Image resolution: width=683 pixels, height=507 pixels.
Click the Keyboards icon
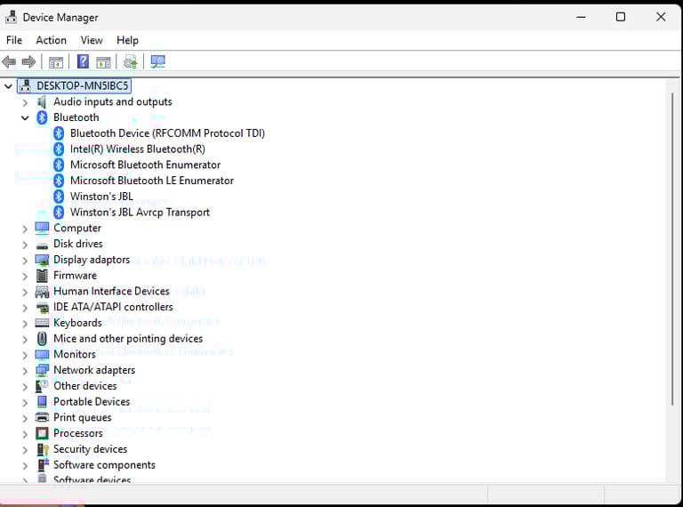click(42, 323)
